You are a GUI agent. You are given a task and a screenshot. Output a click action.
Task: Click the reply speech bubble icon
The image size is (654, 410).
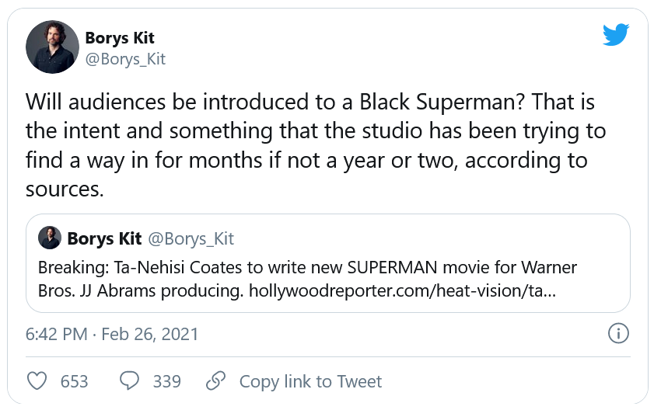129,381
